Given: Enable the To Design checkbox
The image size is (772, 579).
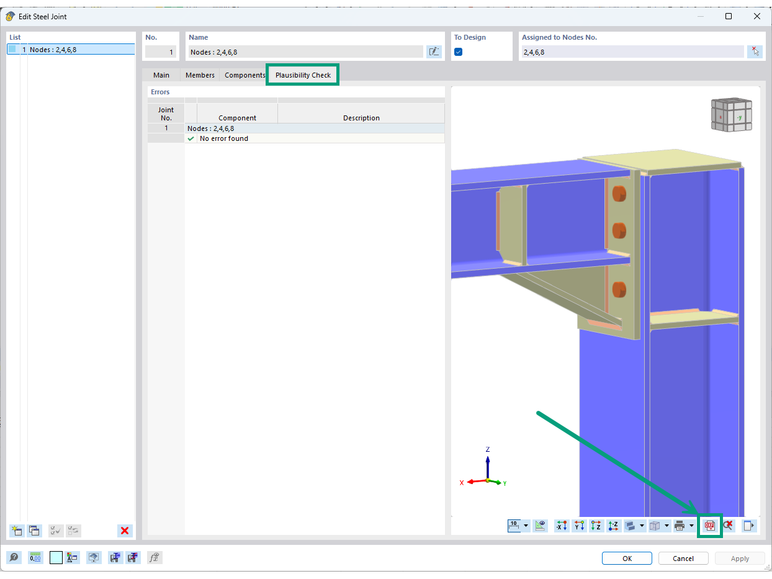Looking at the screenshot, I should click(458, 52).
